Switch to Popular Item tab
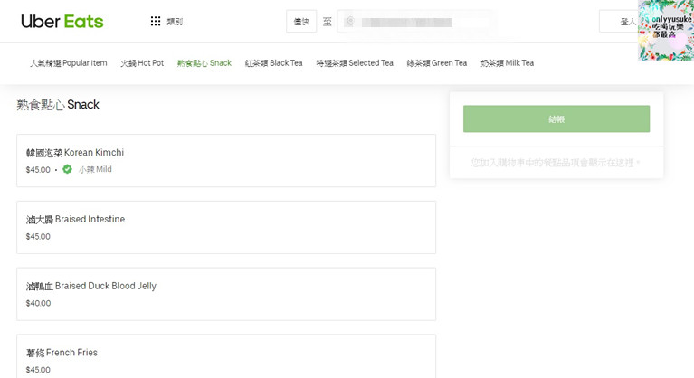The height and width of the screenshot is (378, 694). coord(69,63)
